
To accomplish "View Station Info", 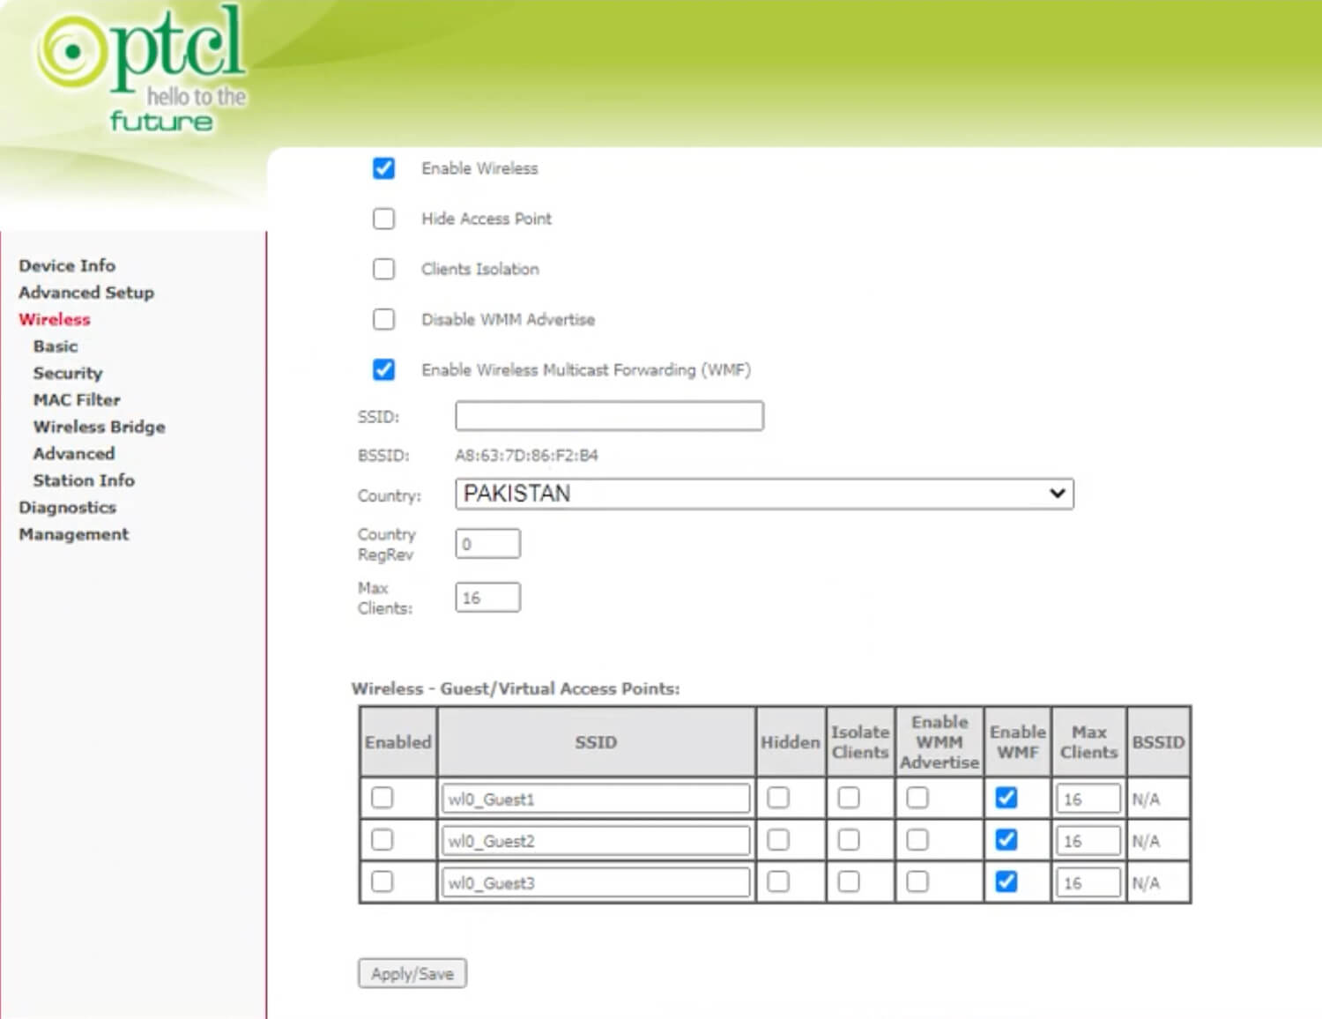I will tap(84, 480).
